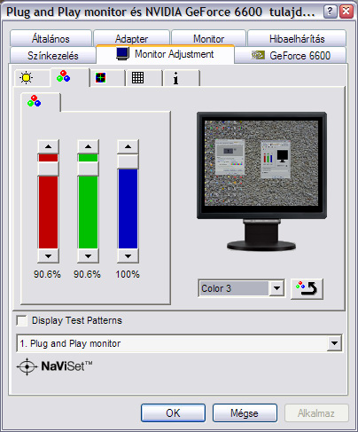Click the help question mark button
The width and height of the screenshot is (358, 432).
point(331,12)
